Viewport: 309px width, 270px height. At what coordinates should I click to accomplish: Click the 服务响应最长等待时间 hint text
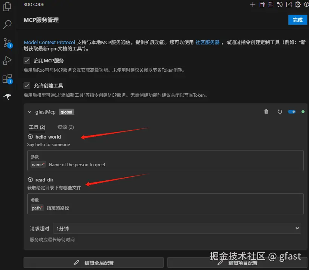52,240
